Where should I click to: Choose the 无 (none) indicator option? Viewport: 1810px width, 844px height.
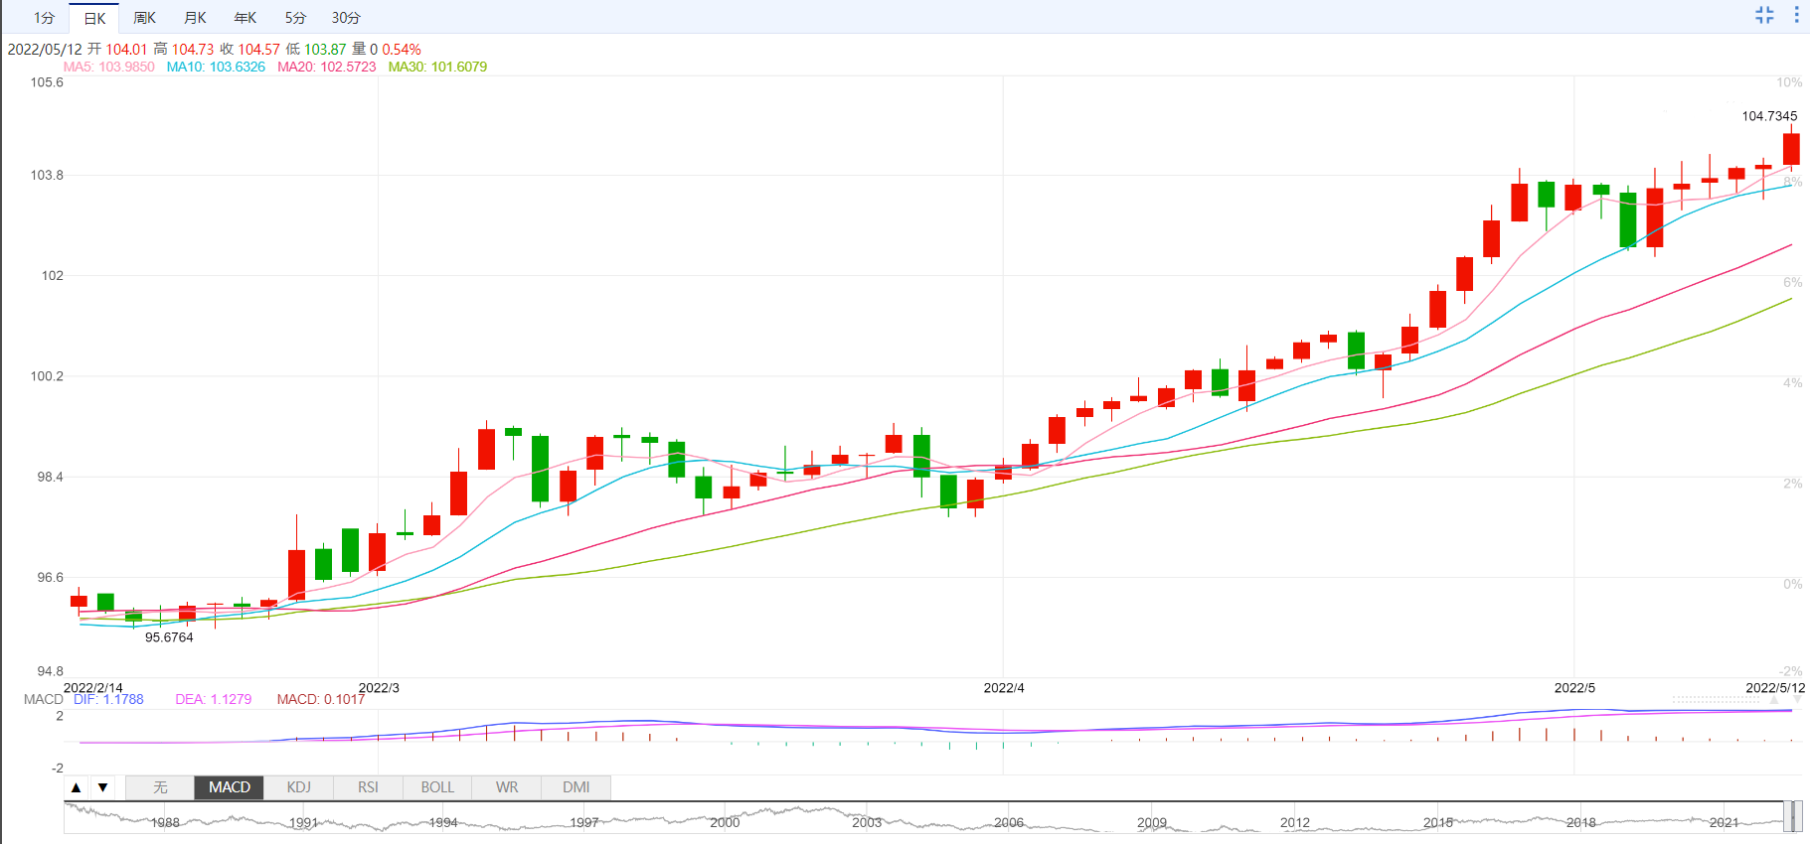(160, 787)
